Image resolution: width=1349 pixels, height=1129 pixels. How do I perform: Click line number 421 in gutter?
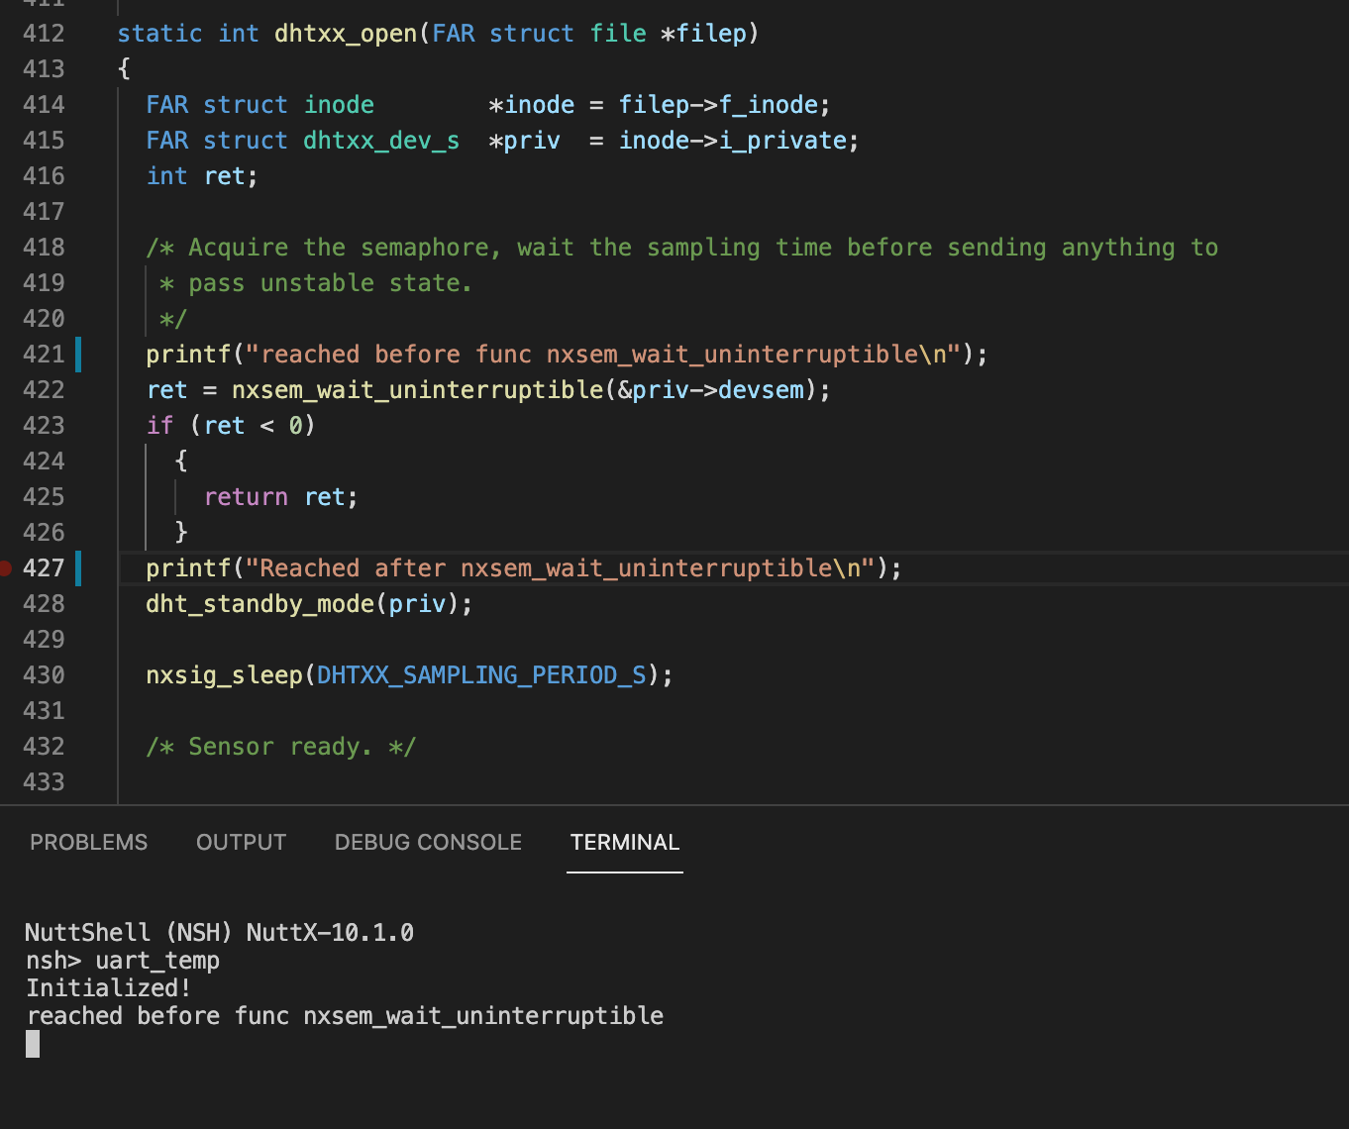tap(44, 355)
